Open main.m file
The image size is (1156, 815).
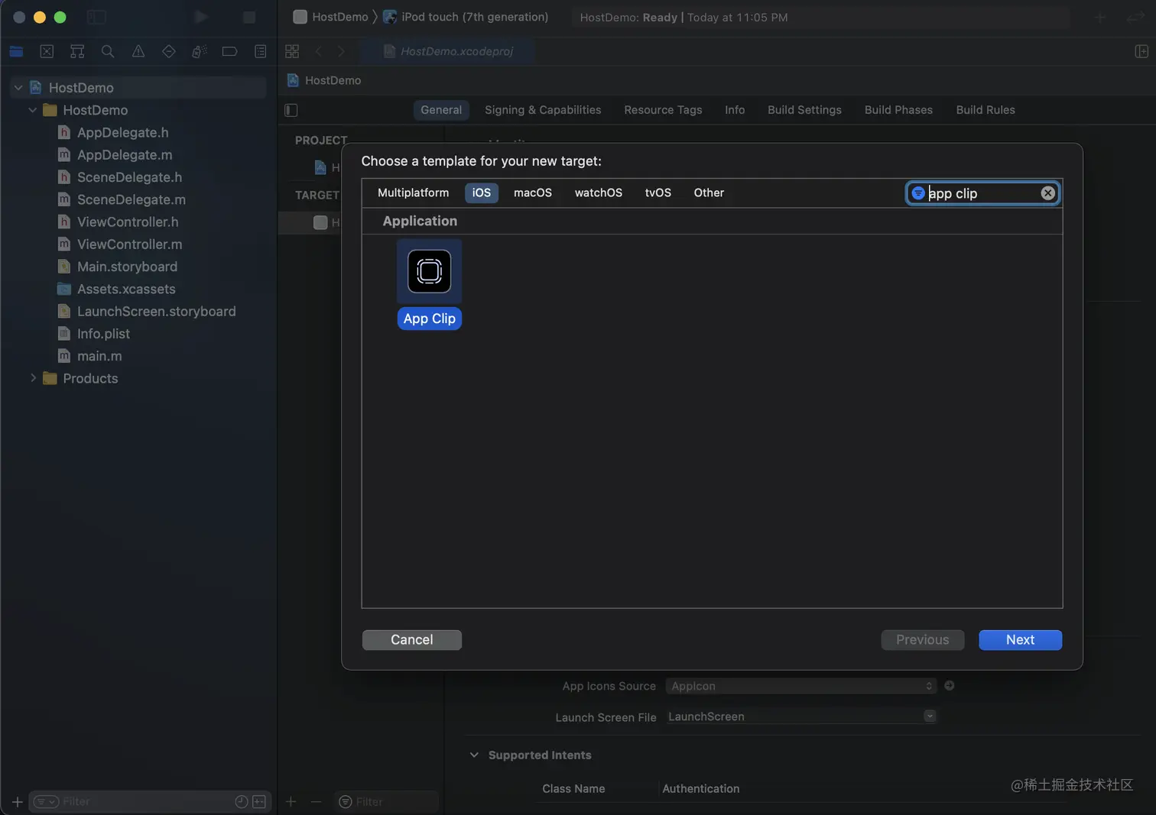click(99, 356)
